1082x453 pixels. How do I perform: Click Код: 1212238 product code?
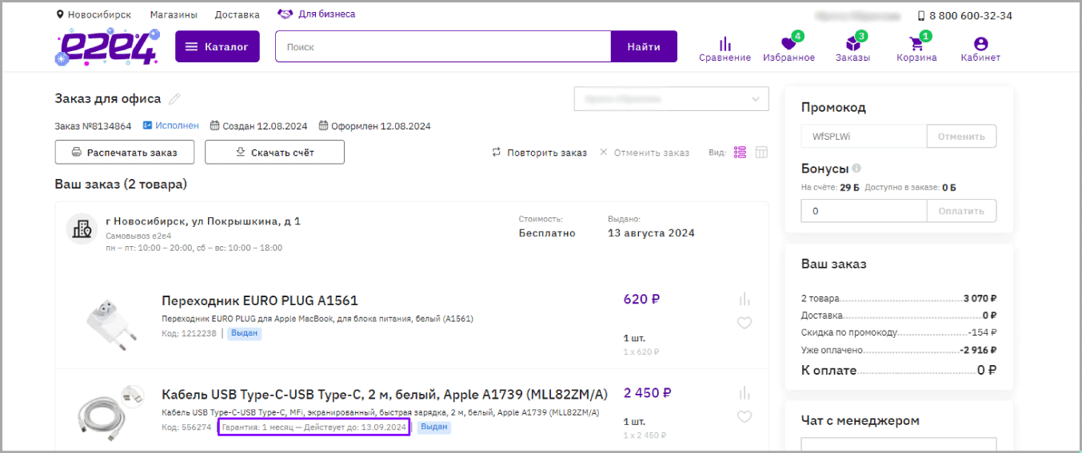pos(189,333)
